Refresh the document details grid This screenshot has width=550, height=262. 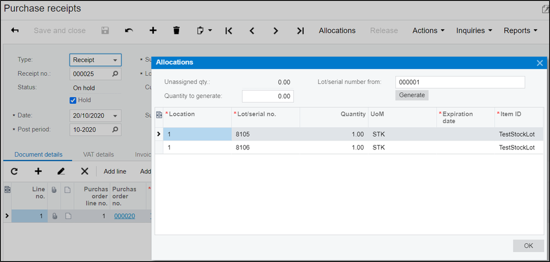(15, 171)
